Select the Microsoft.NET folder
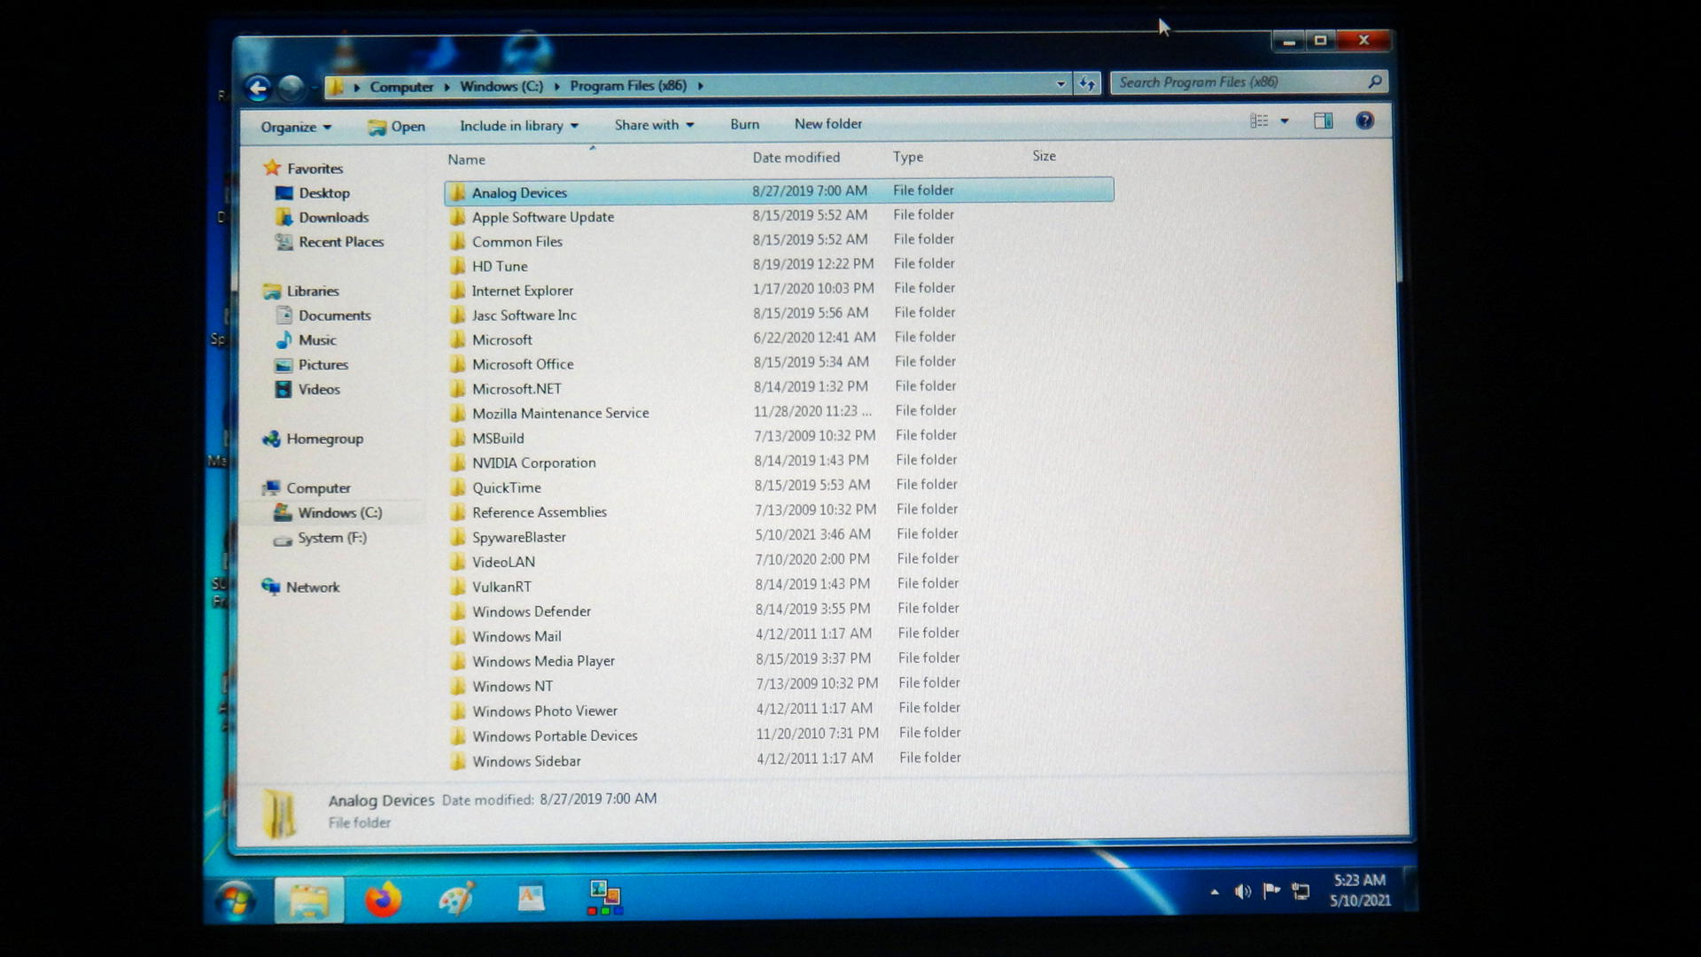This screenshot has height=957, width=1701. (x=517, y=389)
